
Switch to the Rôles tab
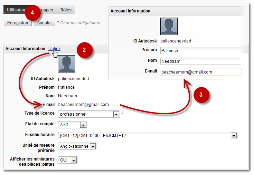point(66,10)
